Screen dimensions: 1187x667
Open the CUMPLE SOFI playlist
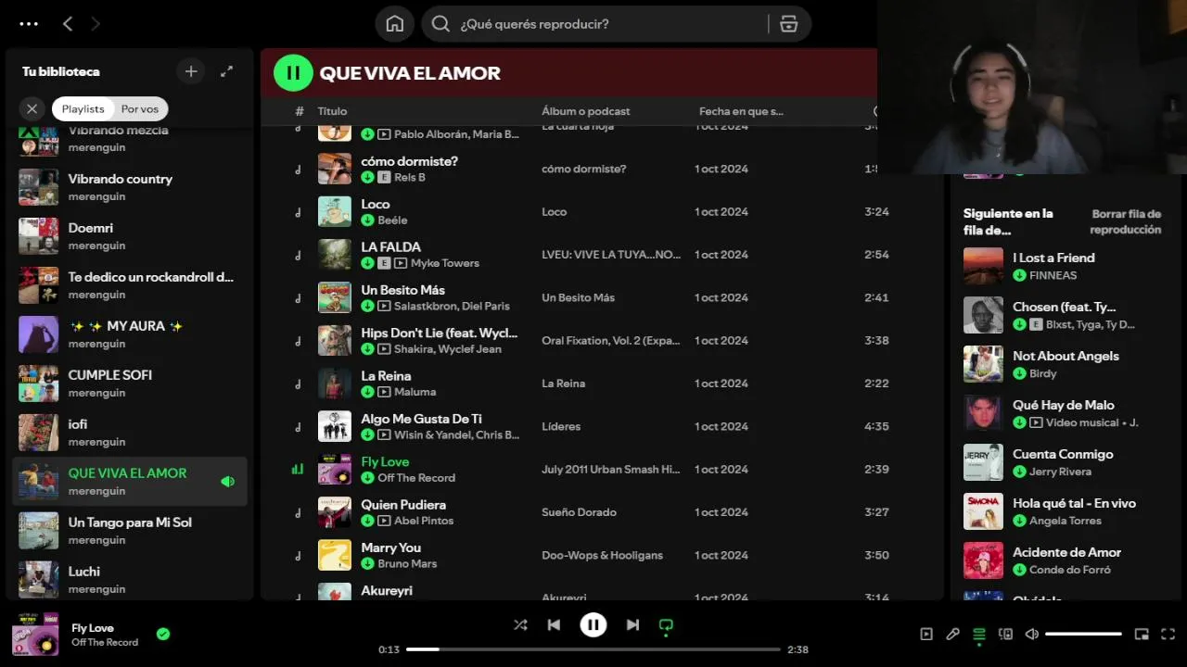pos(130,384)
